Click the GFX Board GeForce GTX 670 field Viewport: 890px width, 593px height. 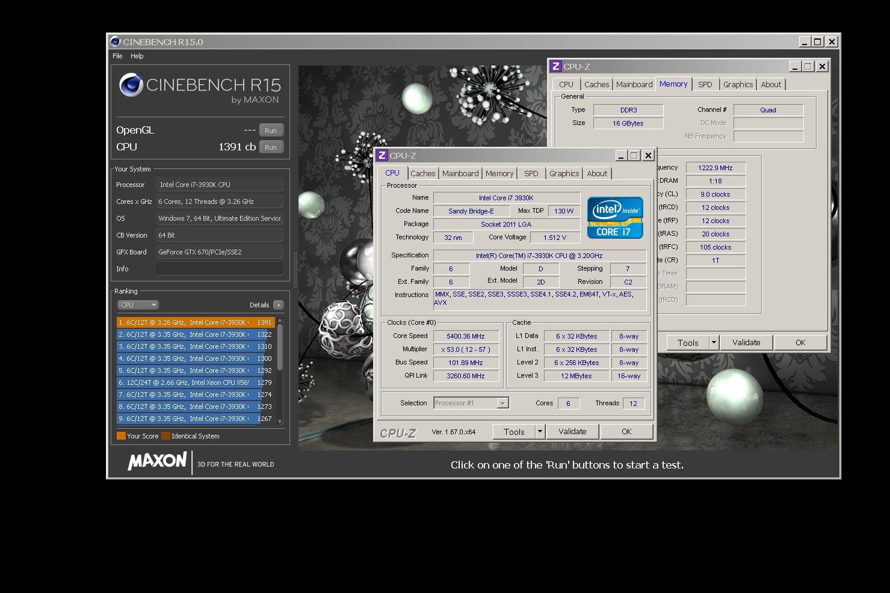click(x=220, y=252)
